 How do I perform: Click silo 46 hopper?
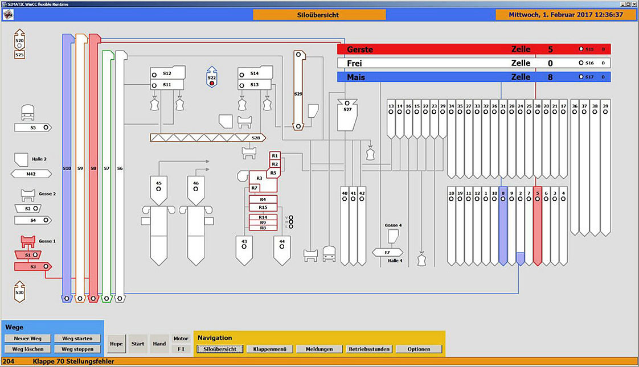[x=195, y=191]
